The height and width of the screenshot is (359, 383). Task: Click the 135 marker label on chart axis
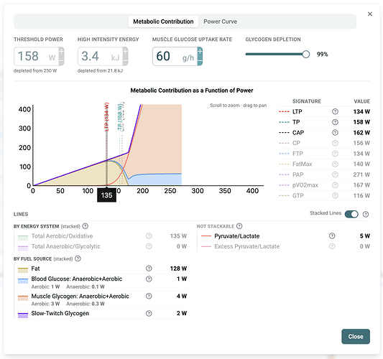[x=107, y=195]
